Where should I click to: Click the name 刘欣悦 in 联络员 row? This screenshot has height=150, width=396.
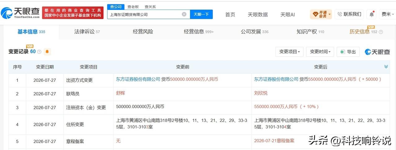261,93
